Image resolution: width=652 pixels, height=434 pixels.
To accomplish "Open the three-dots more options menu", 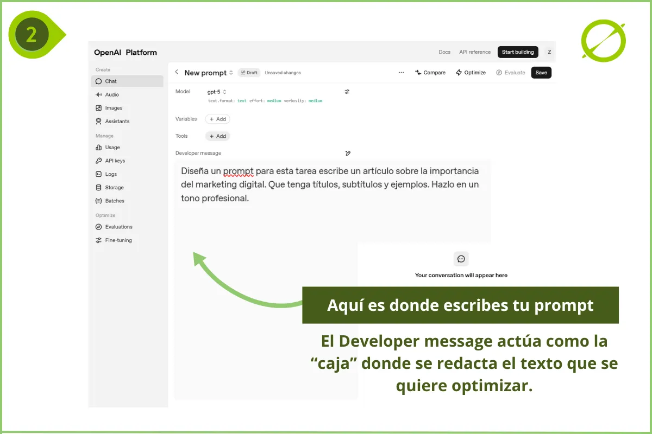I will coord(401,73).
